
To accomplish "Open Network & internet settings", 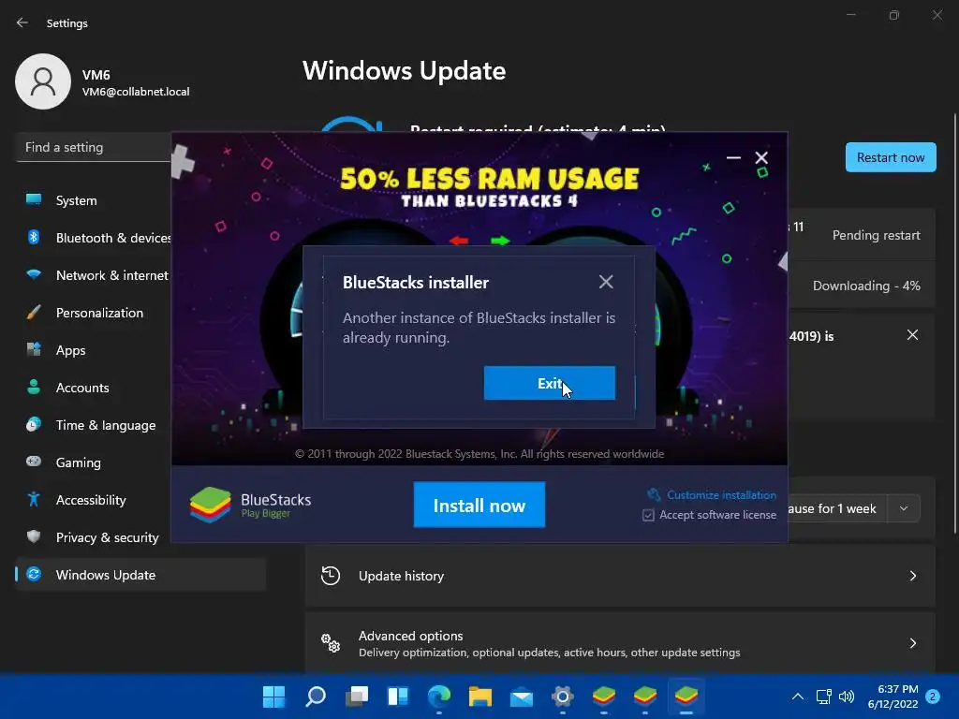I will click(x=93, y=275).
